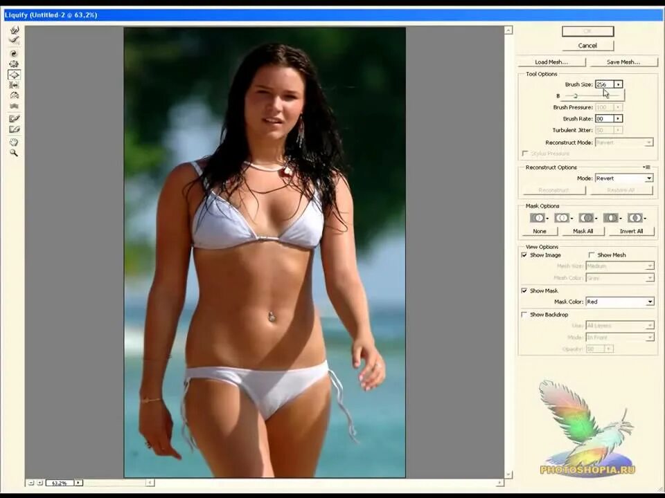The height and width of the screenshot is (498, 665).
Task: Select the Thaw Mask tool
Action: click(14, 129)
